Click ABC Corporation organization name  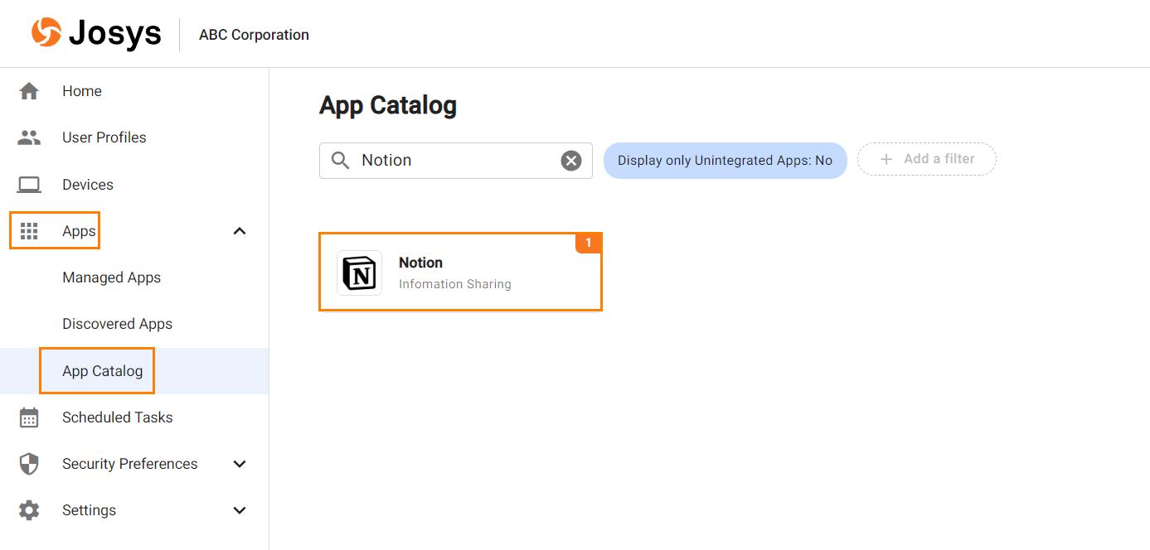(x=254, y=35)
